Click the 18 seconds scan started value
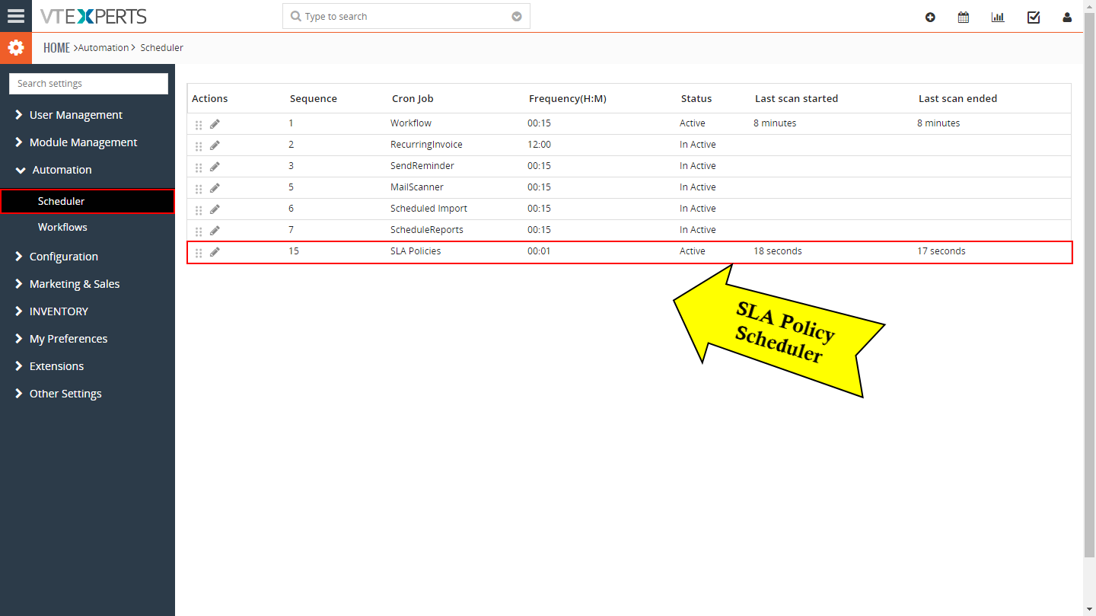Viewport: 1096px width, 616px height. (778, 251)
